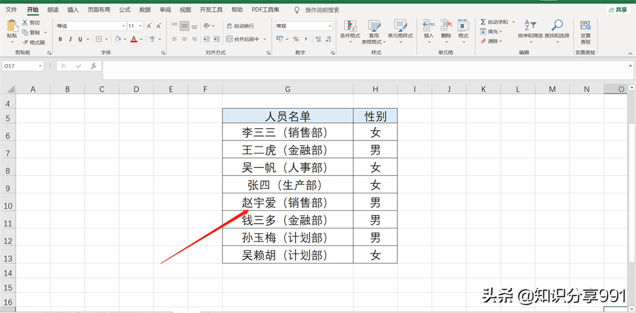Toggle Bold formatting
Viewport: 636px width, 313px height.
(60, 39)
